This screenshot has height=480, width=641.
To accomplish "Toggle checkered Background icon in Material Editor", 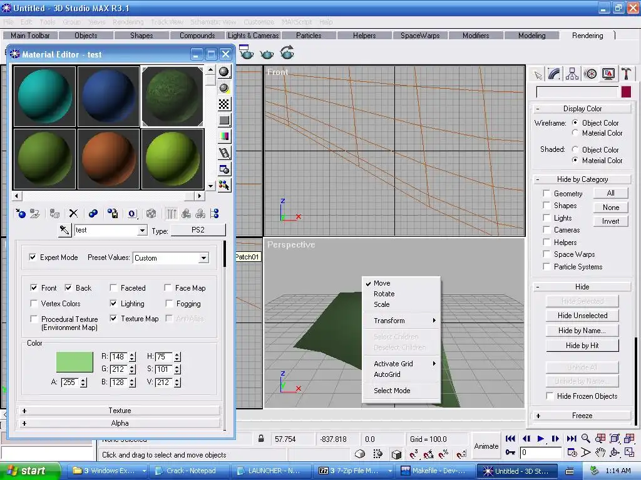I will pyautogui.click(x=224, y=104).
